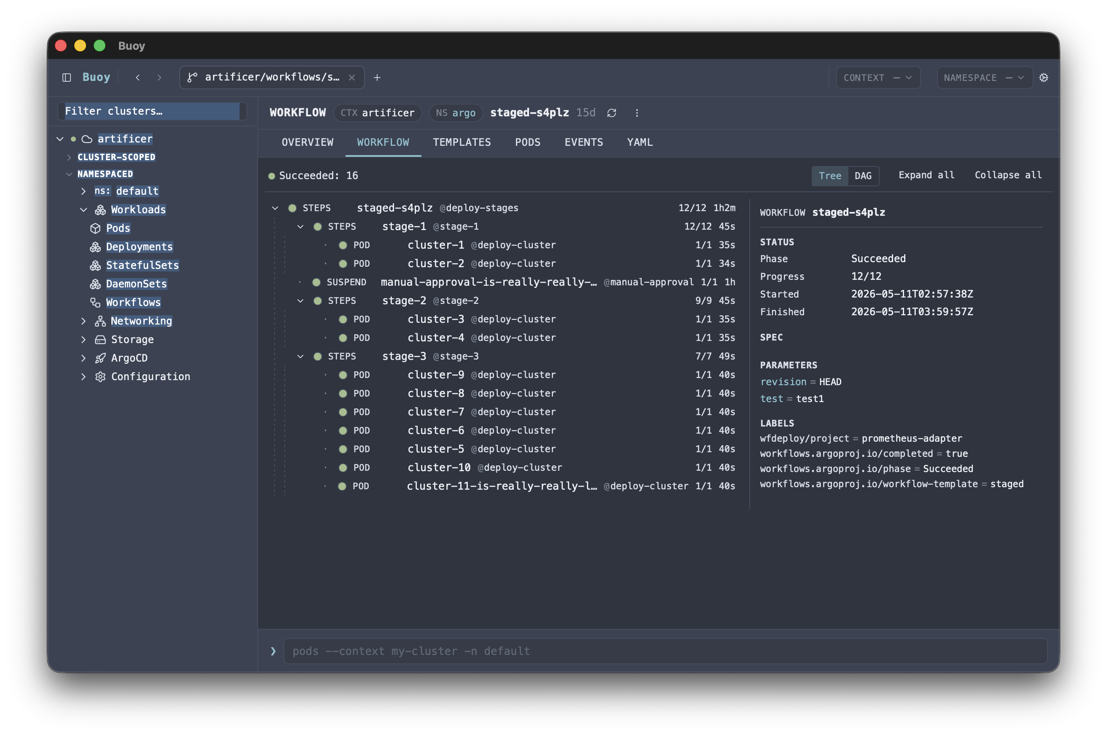Collapse the artificer cluster tree
Image resolution: width=1107 pixels, height=735 pixels.
tap(60, 139)
